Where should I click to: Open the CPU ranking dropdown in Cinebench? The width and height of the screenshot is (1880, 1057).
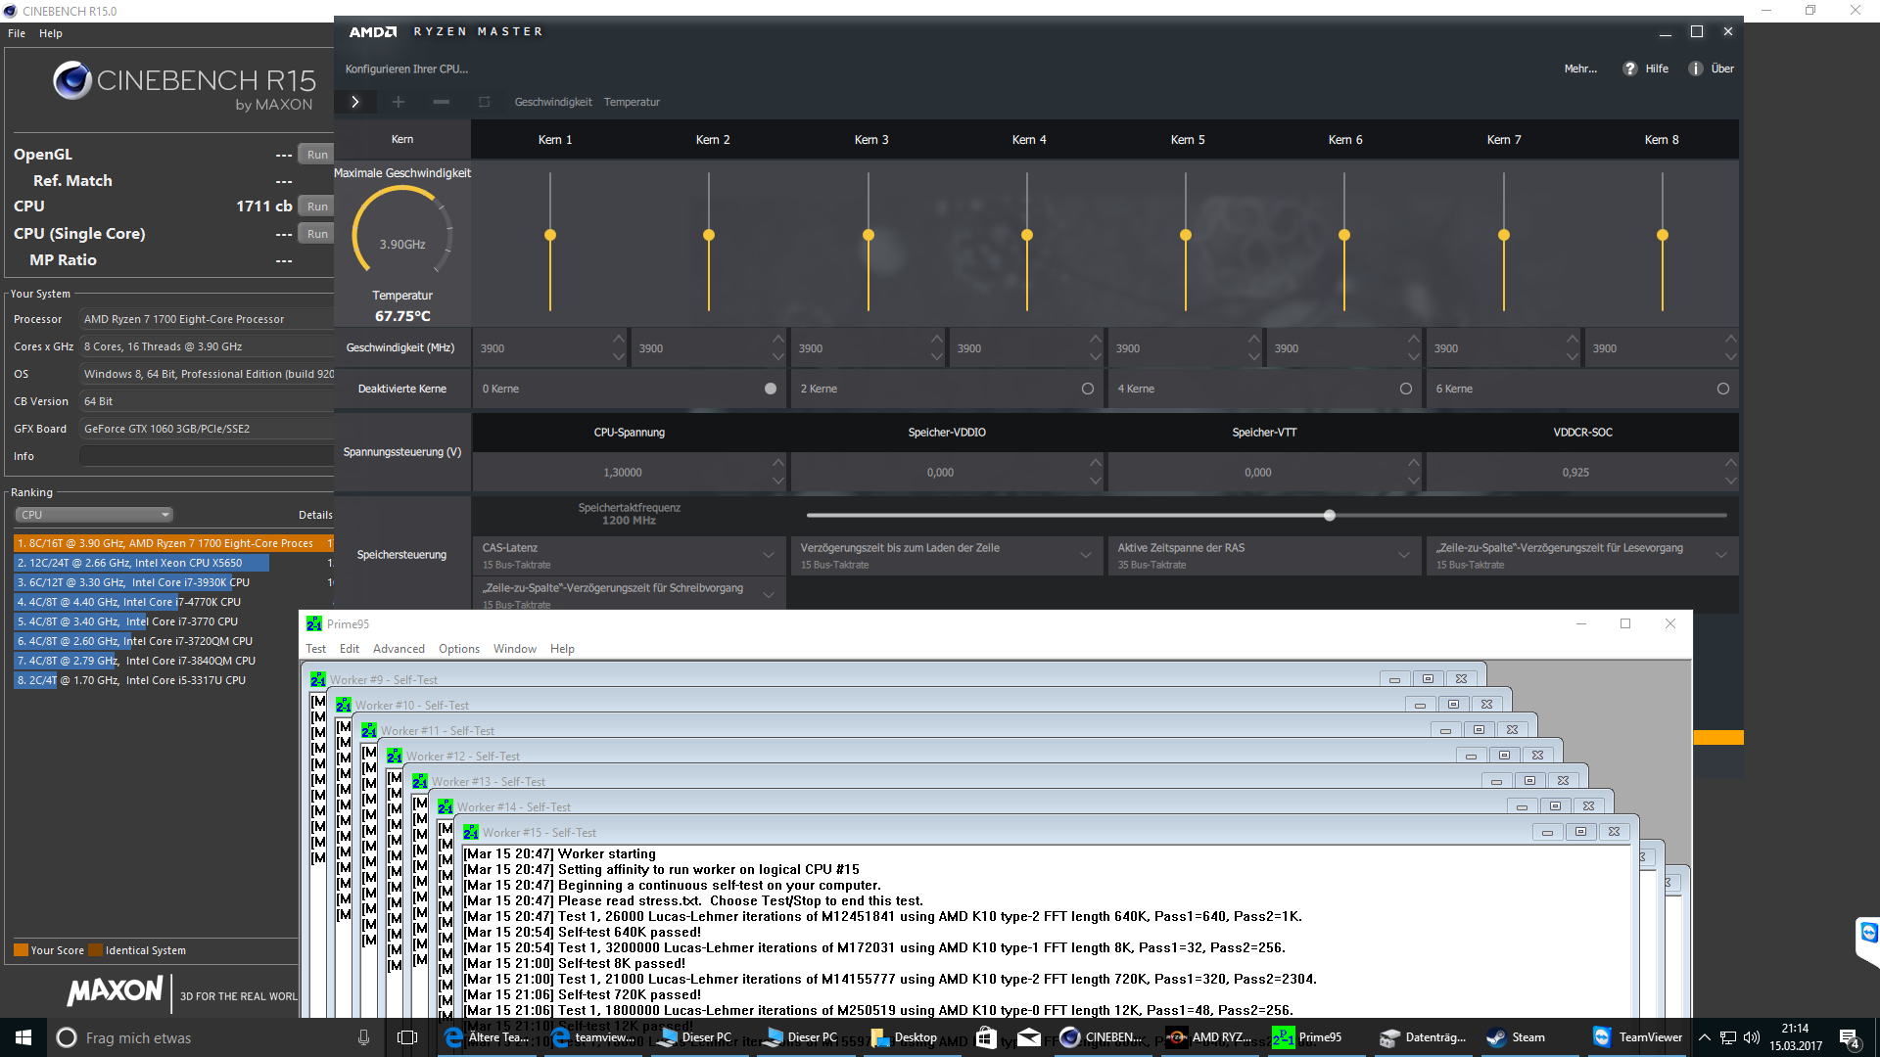[x=94, y=515]
